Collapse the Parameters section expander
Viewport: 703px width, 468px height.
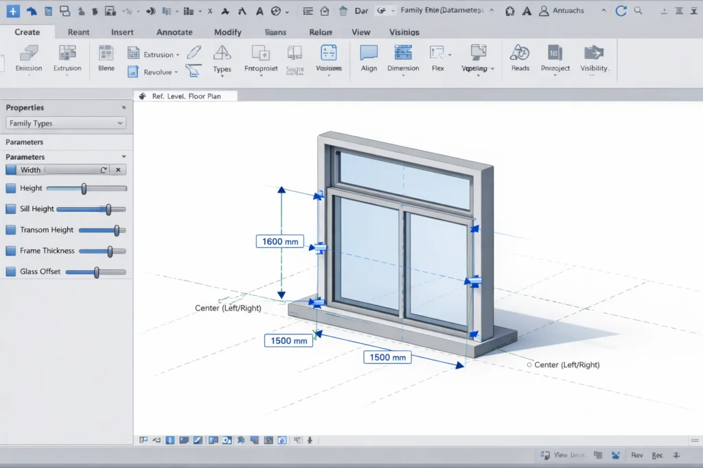(124, 157)
